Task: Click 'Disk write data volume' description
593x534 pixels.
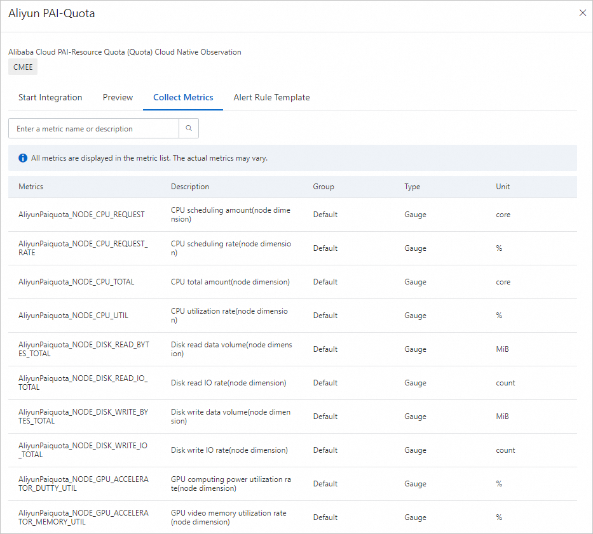Action: (231, 417)
